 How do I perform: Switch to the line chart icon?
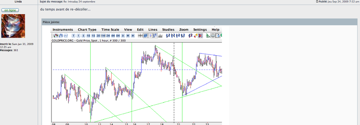click(66, 36)
